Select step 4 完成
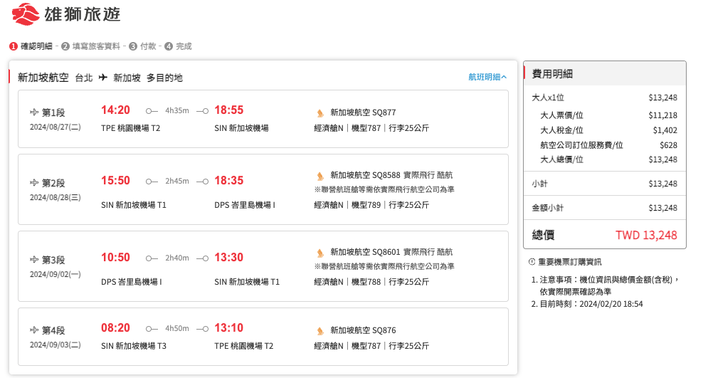Image resolution: width=708 pixels, height=378 pixels. coord(178,46)
